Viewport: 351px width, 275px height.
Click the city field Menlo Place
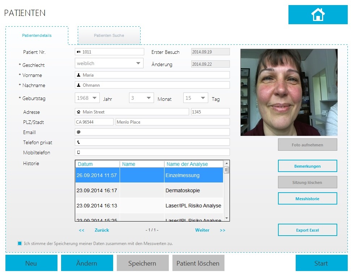point(172,122)
